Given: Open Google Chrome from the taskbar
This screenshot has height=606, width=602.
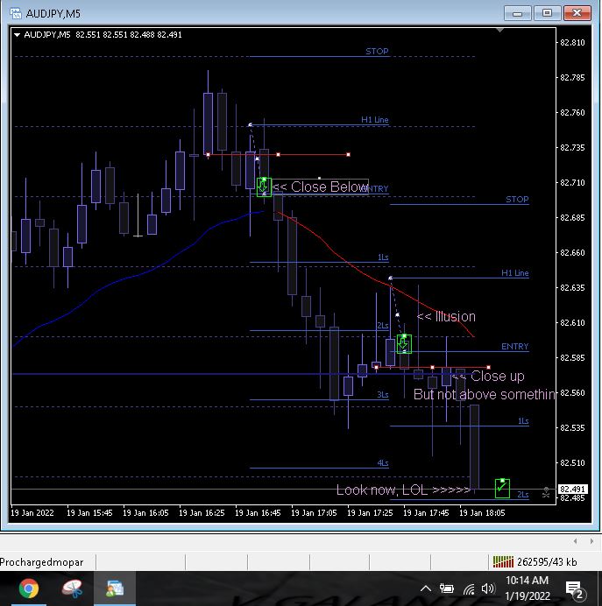Looking at the screenshot, I should point(29,588).
